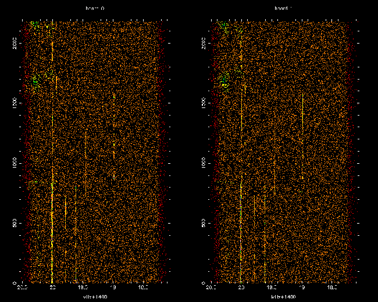
Task: Select the MHz+1400 axis label under left plot
Action: tap(95, 296)
